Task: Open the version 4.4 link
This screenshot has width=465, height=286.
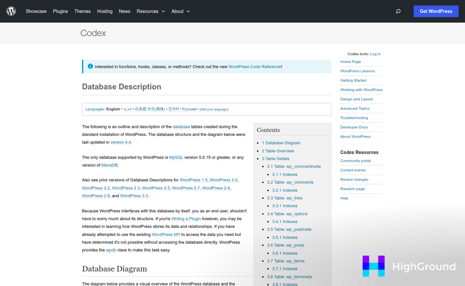Action: [x=121, y=142]
